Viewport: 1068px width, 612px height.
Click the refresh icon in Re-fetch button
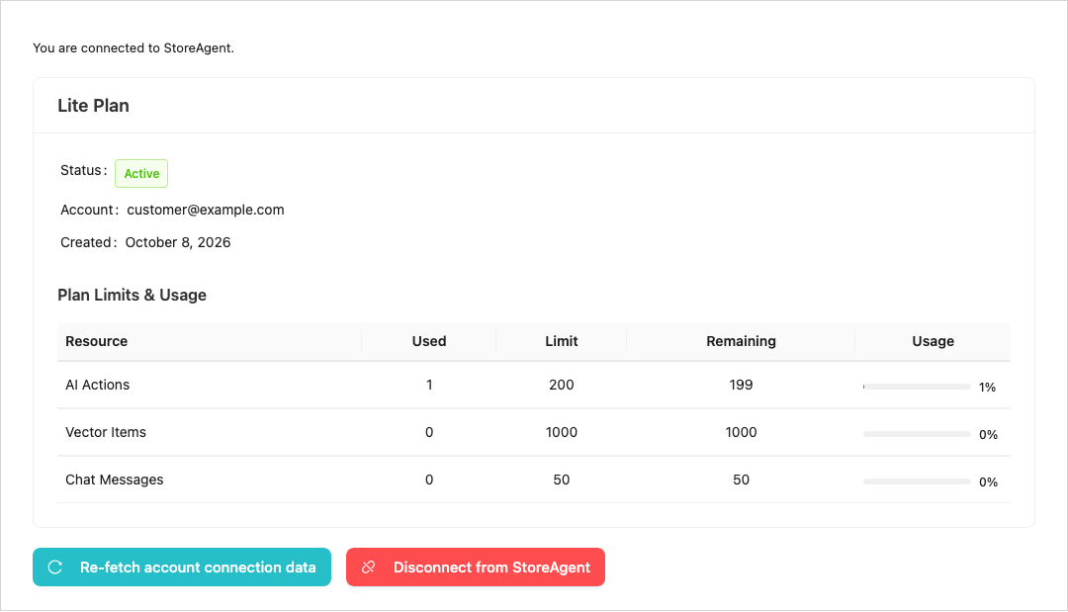click(x=55, y=568)
